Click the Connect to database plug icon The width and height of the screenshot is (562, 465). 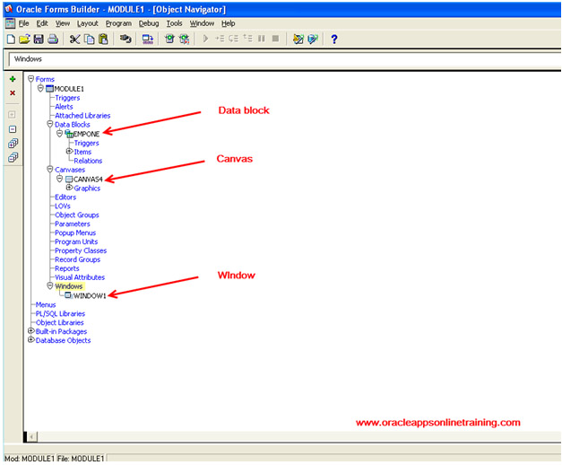125,39
